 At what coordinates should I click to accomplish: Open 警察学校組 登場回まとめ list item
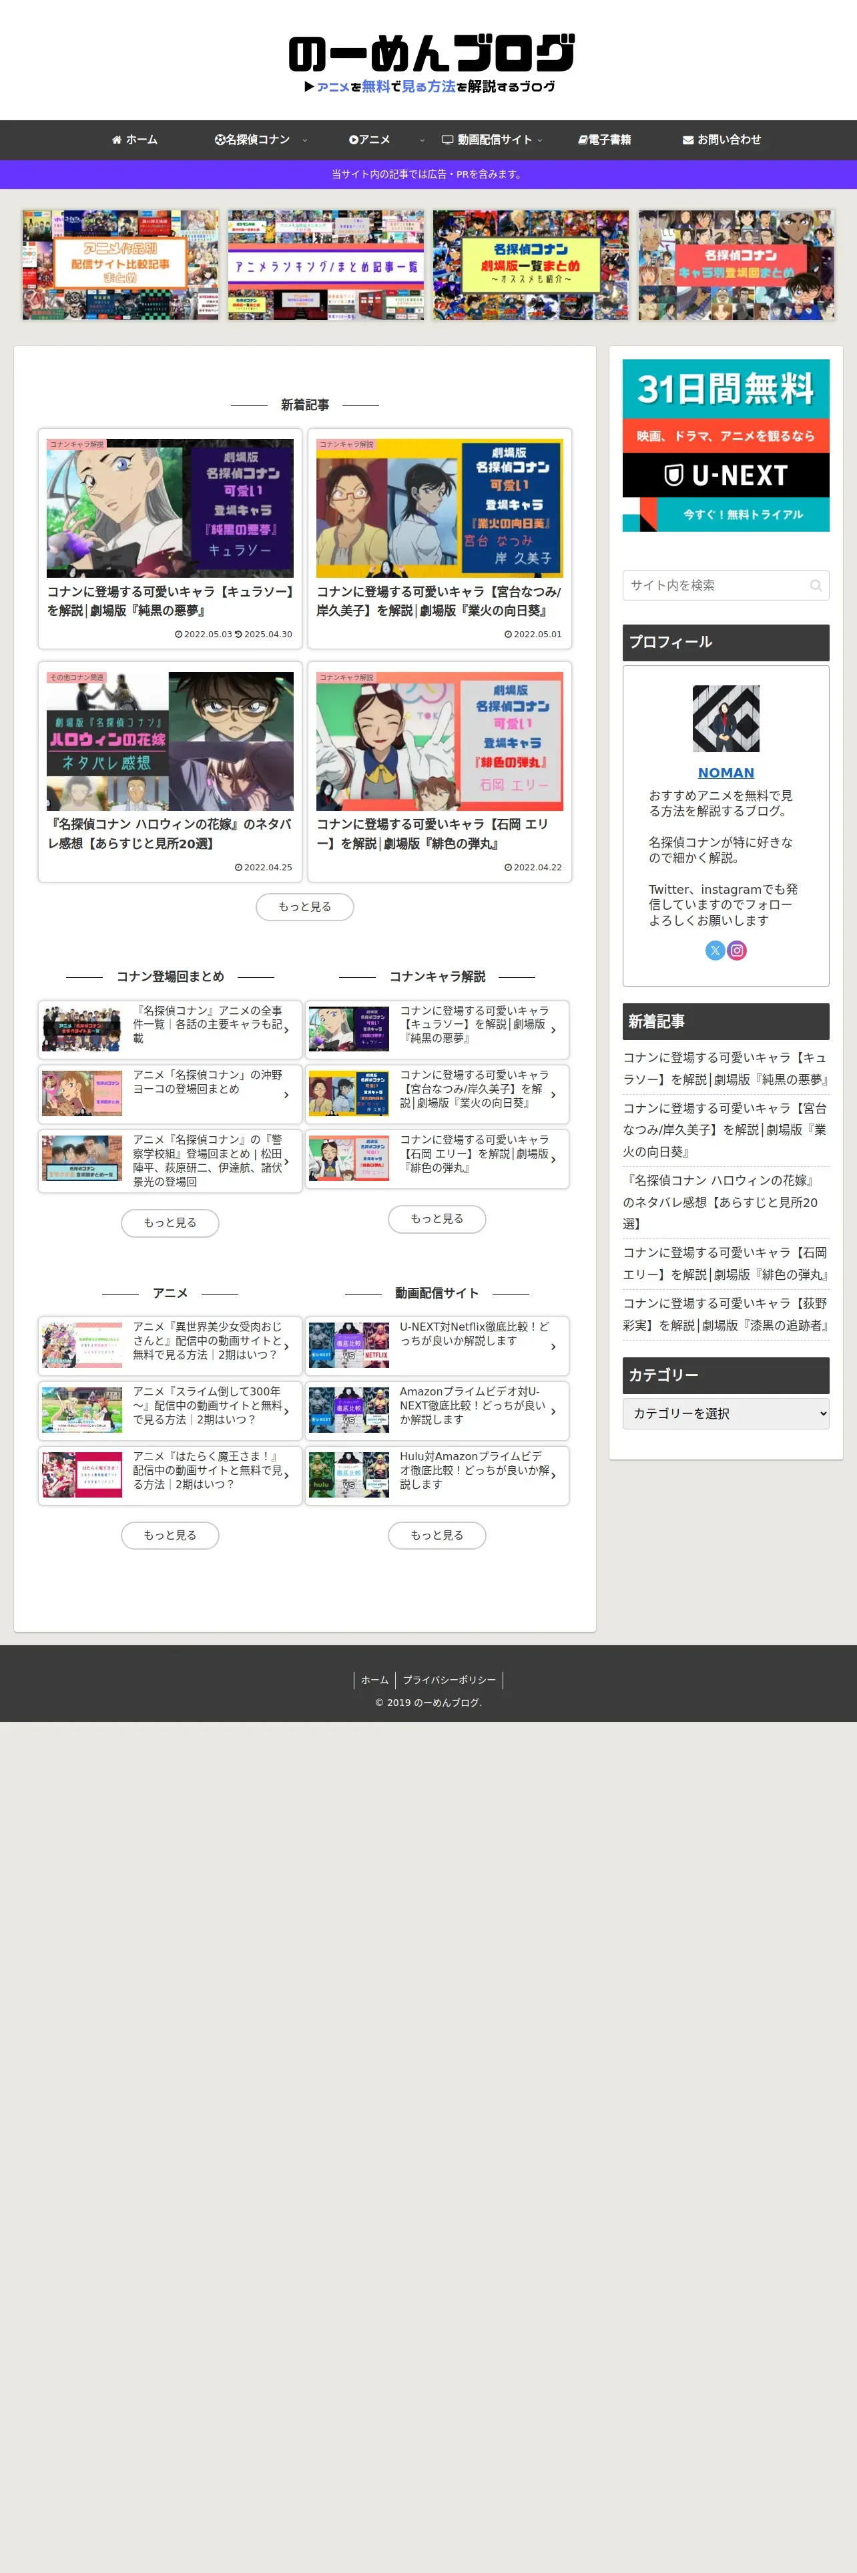pos(170,1161)
